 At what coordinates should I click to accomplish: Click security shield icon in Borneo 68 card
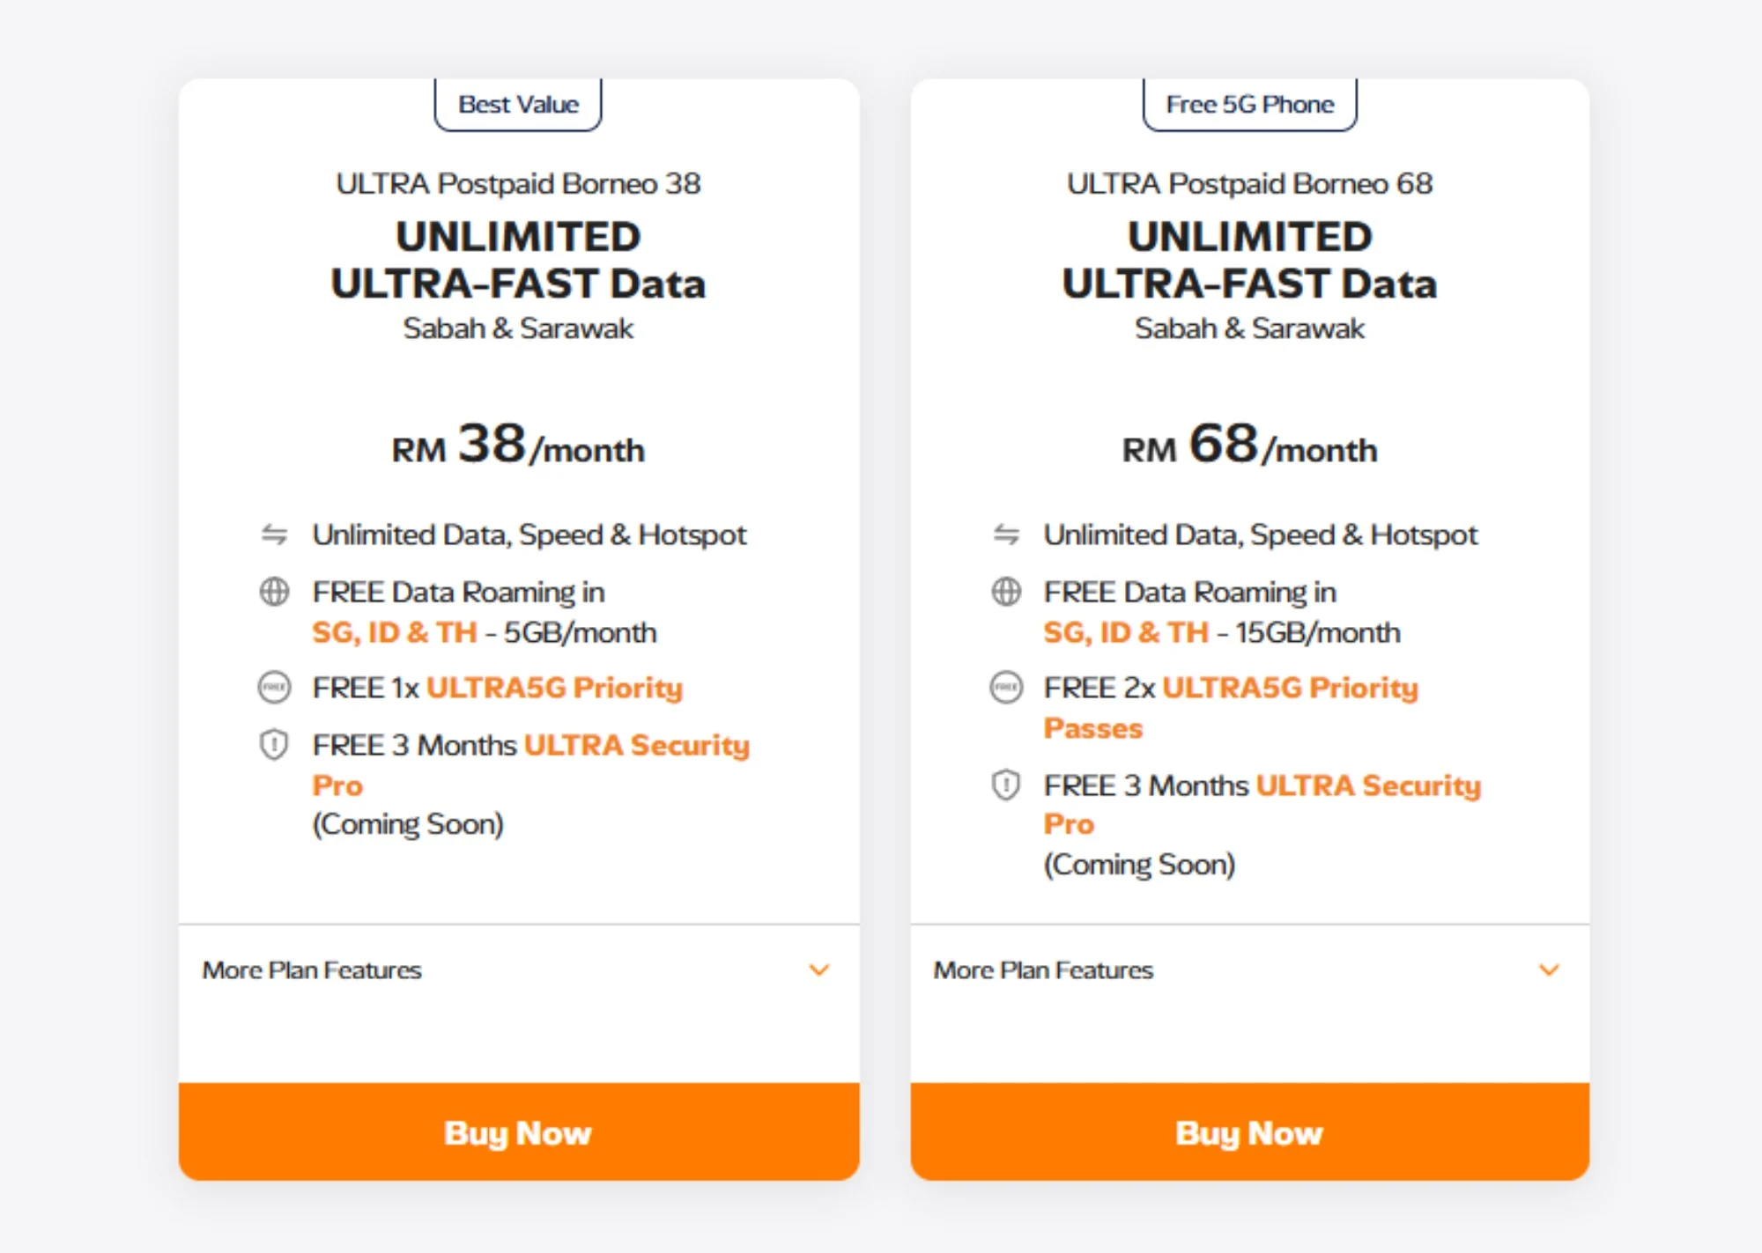[1006, 785]
